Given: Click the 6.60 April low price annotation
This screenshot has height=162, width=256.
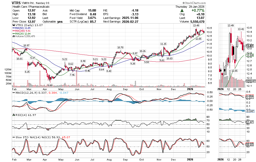Looking at the screenshot, I should click(50, 85).
